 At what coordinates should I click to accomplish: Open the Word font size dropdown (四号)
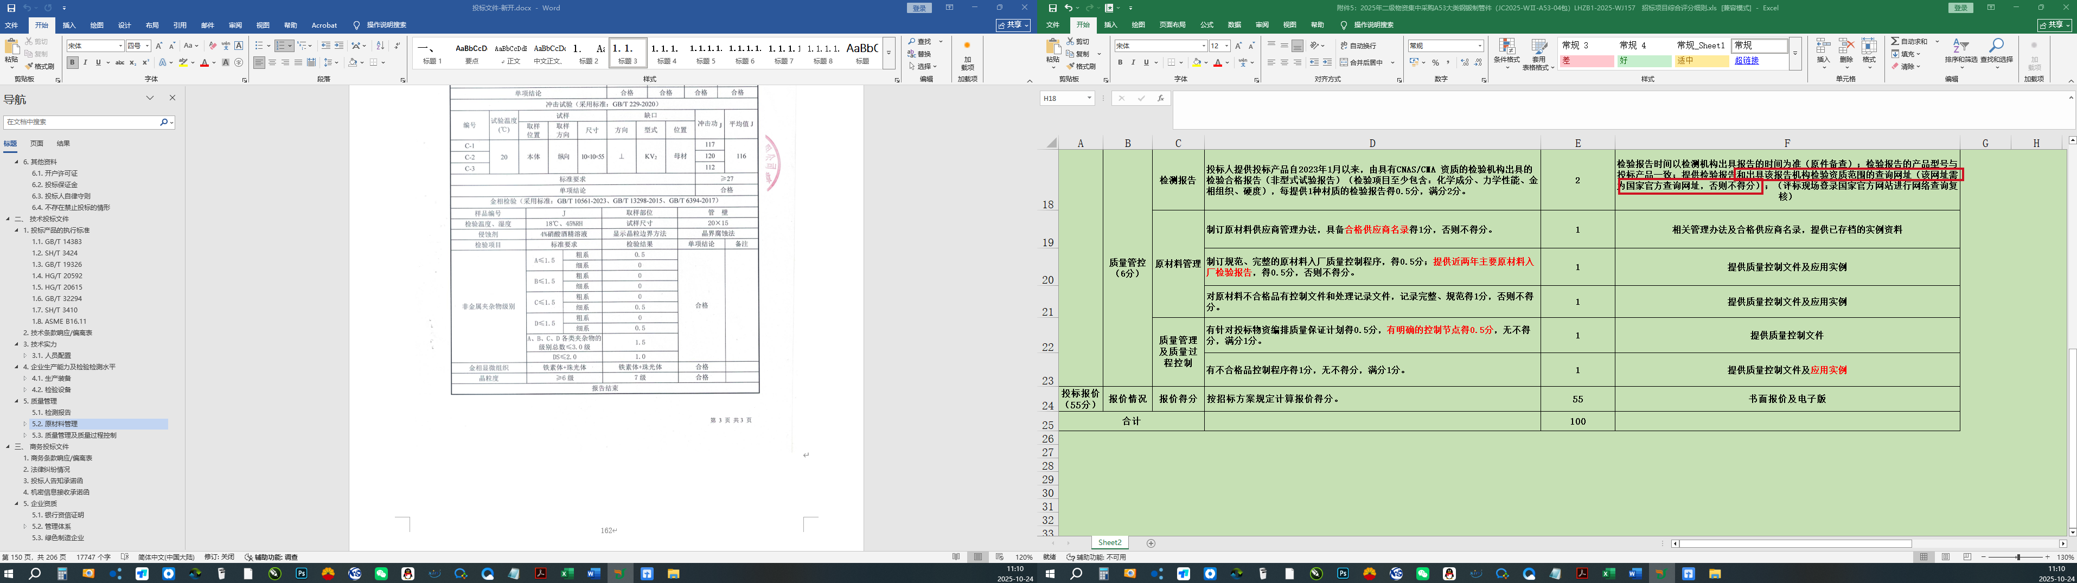coord(148,46)
